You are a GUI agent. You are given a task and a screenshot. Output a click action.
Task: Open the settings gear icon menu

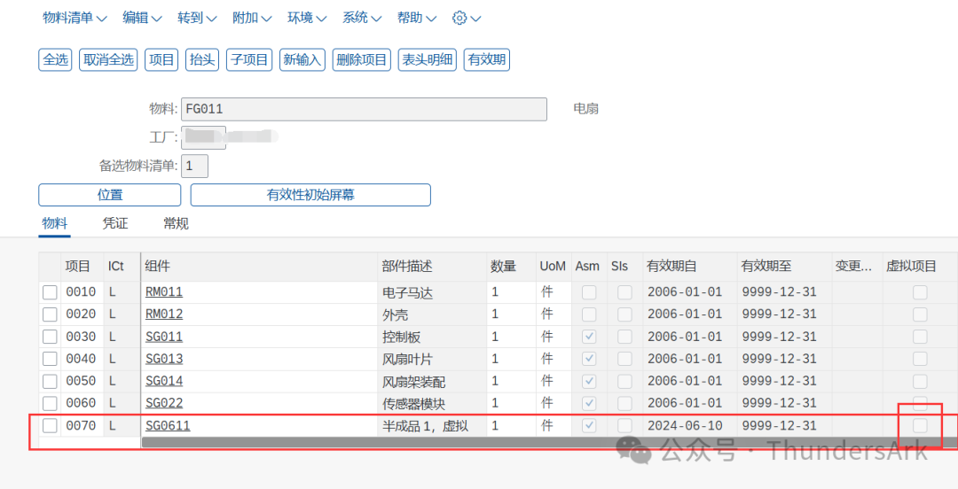[x=466, y=18]
